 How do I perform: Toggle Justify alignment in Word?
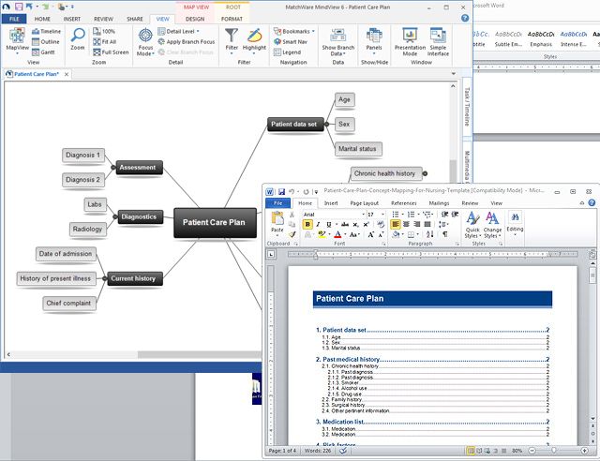coord(427,224)
